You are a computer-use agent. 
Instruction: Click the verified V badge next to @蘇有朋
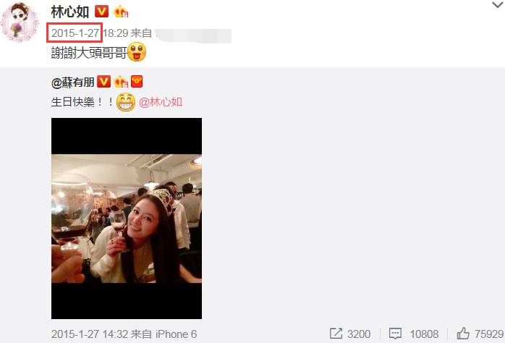click(x=103, y=82)
